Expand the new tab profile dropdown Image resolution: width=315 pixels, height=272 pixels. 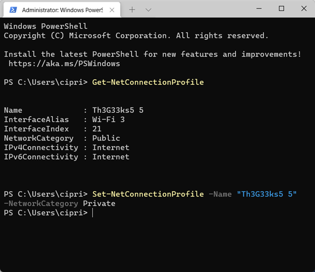click(148, 10)
